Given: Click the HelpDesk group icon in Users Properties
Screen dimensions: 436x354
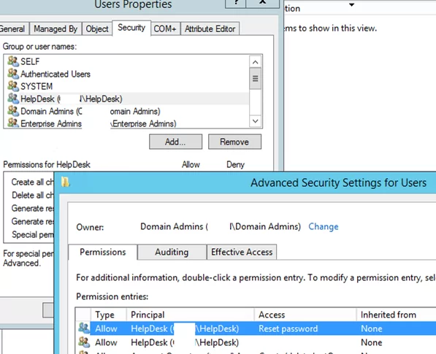Looking at the screenshot, I should (13, 98).
